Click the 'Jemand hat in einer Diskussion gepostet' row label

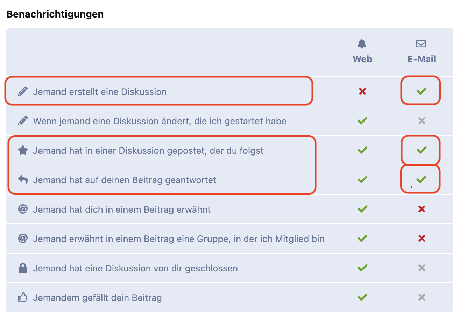pyautogui.click(x=148, y=151)
